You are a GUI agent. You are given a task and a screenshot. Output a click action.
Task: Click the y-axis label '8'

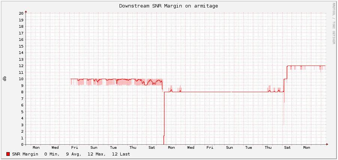[x=22, y=92]
